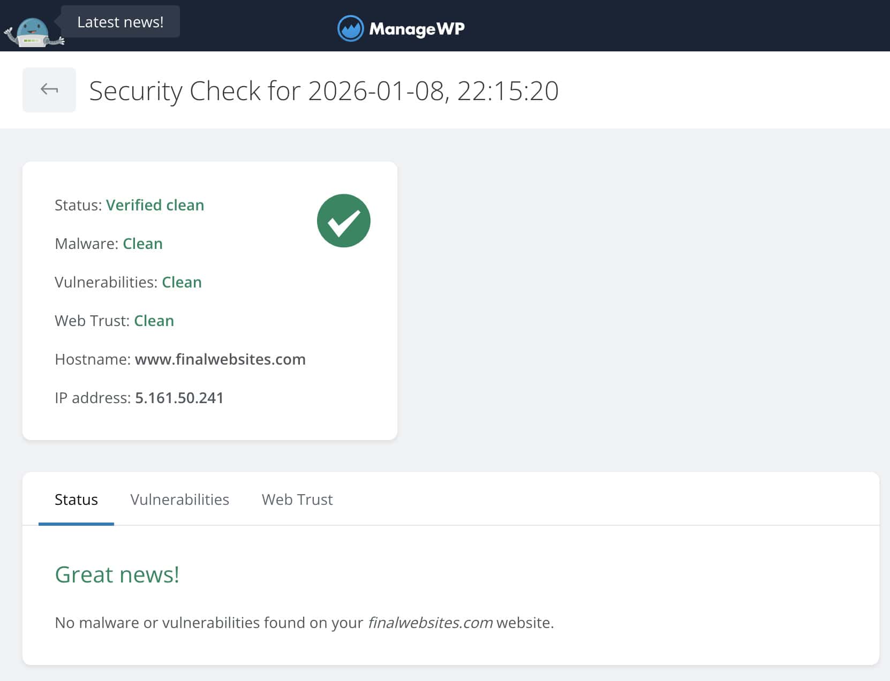This screenshot has width=890, height=681.
Task: Click the Great news! heading
Action: click(117, 574)
